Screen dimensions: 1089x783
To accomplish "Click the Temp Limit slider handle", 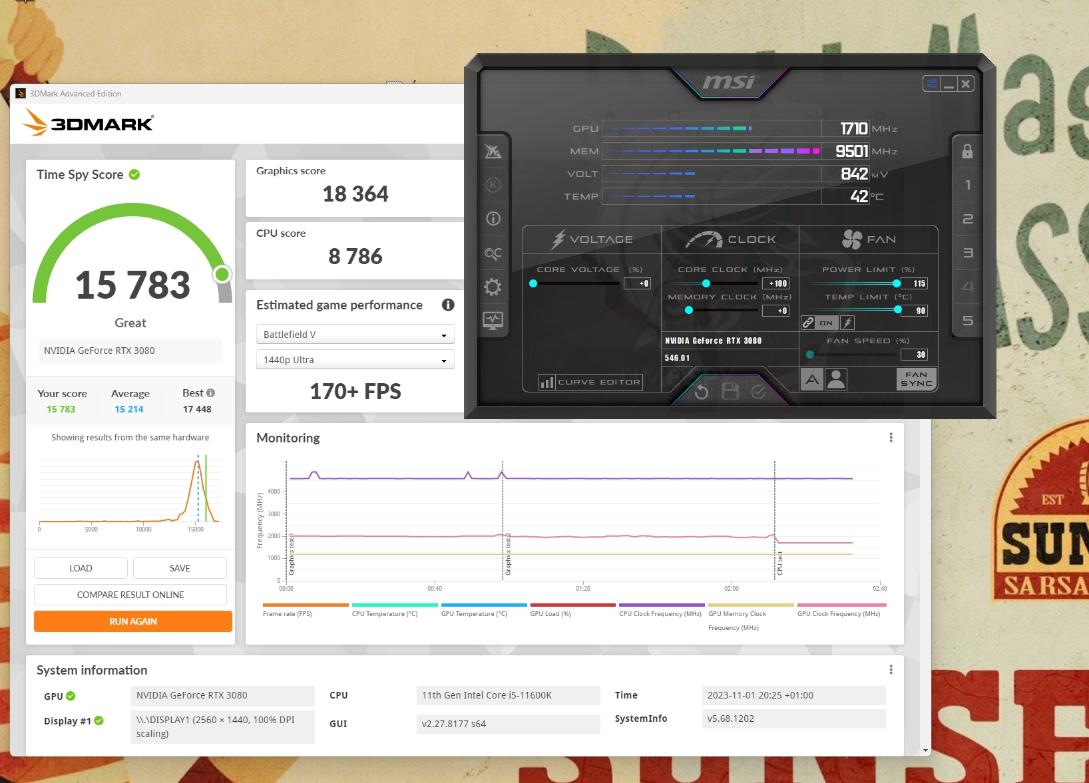I will (898, 309).
